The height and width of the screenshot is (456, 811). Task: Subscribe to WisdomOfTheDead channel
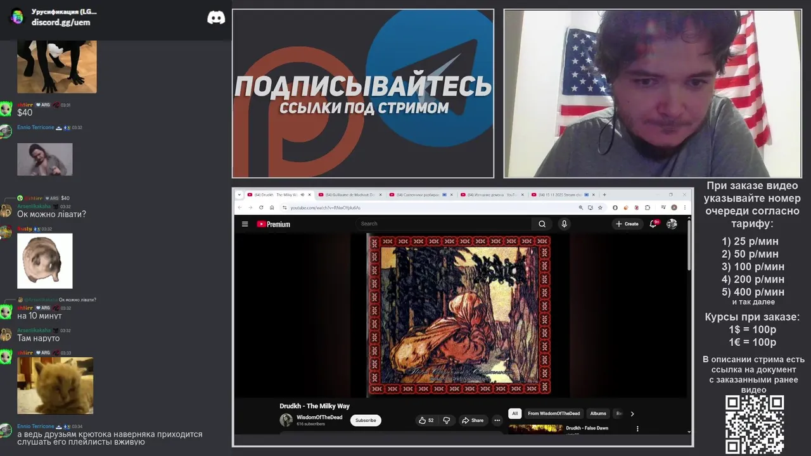point(366,420)
